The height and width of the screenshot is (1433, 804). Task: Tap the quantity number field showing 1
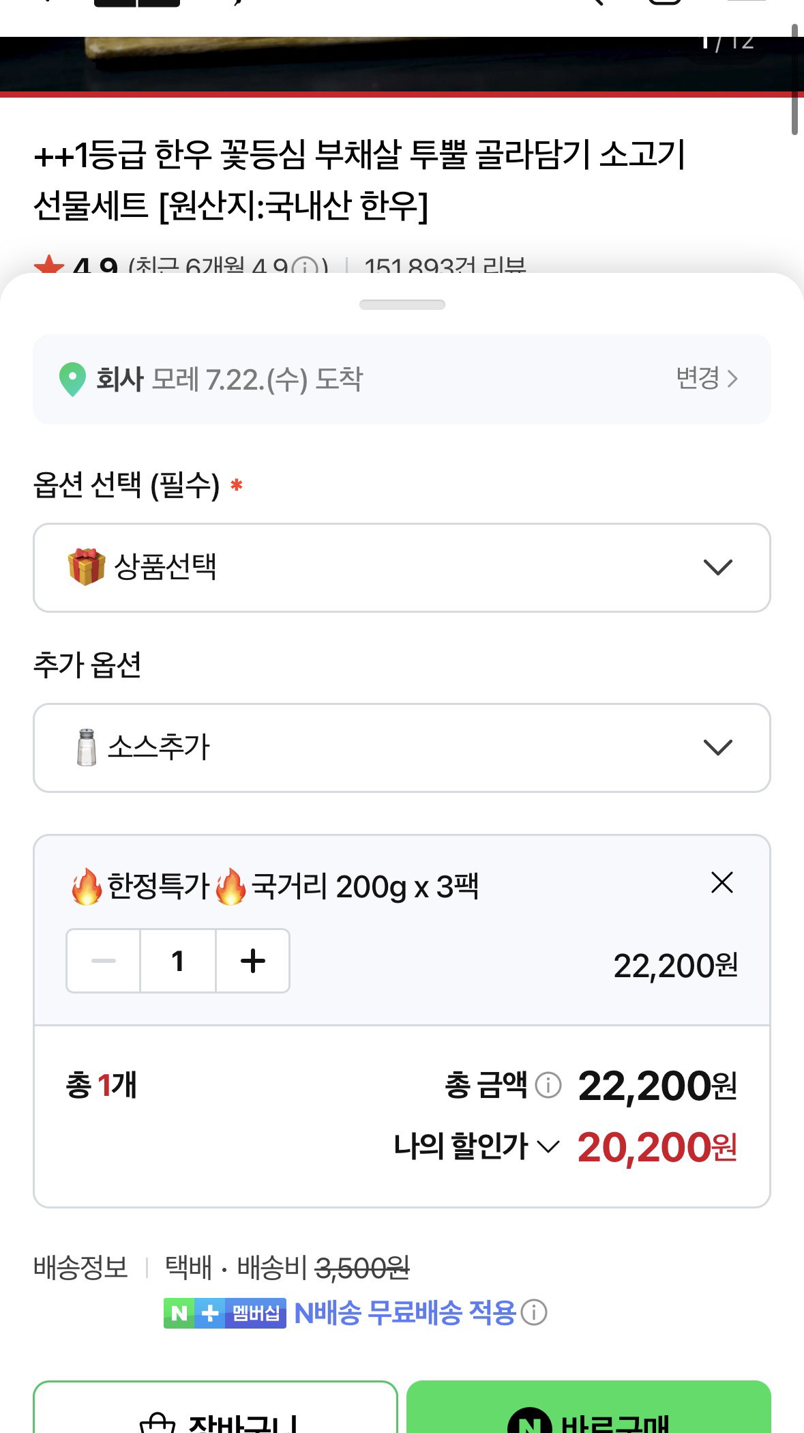coord(178,961)
